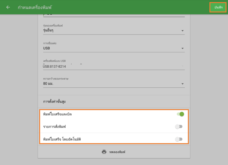Open the connection selector showing USB
228x165 pixels.
coord(109,48)
